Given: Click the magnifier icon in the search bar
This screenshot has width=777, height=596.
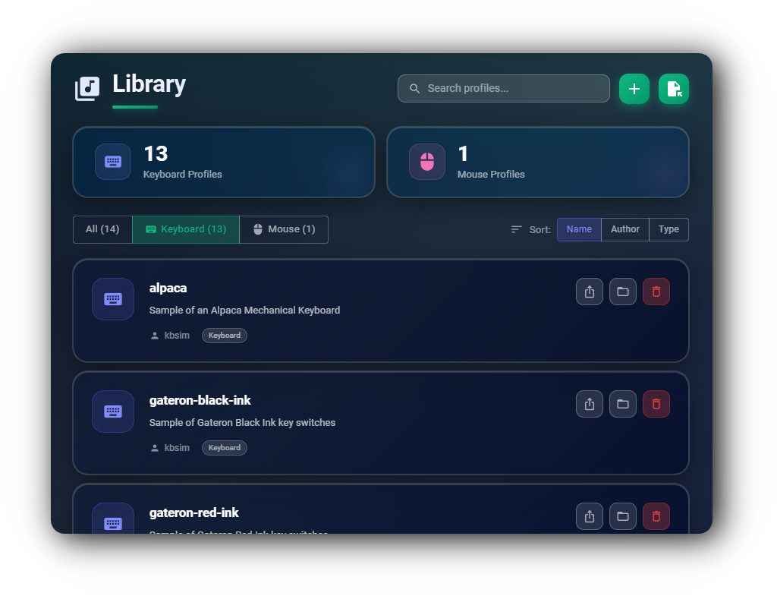Looking at the screenshot, I should coord(414,88).
